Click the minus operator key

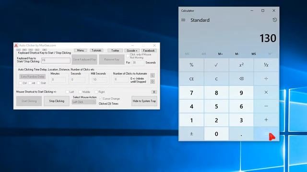click(266, 106)
